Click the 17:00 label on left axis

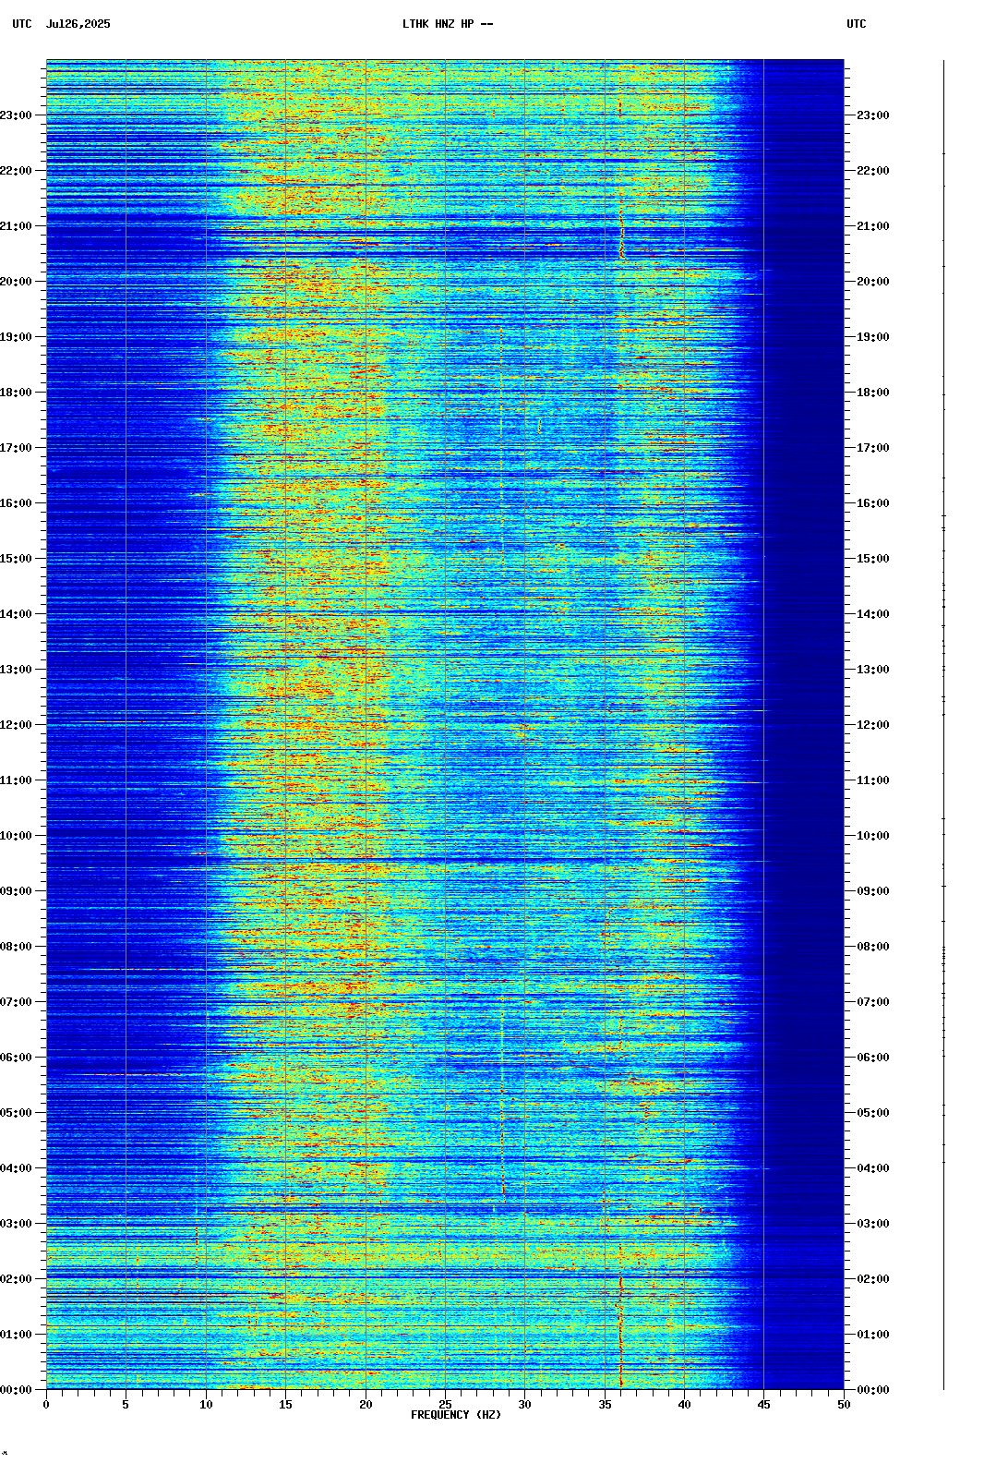[x=16, y=448]
